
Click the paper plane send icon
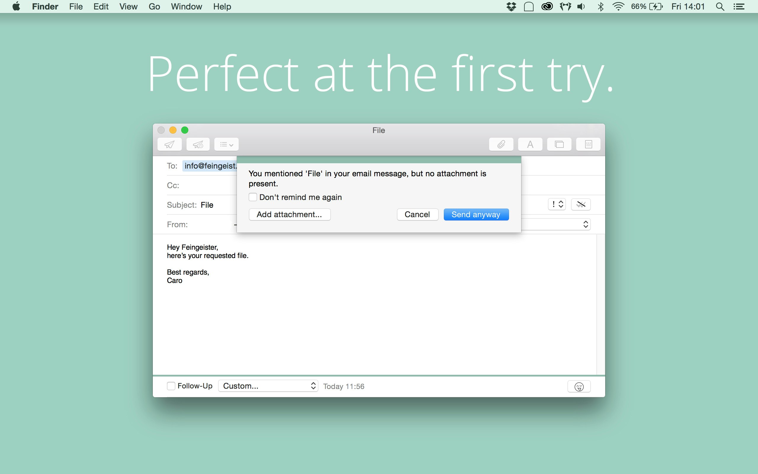tap(169, 145)
